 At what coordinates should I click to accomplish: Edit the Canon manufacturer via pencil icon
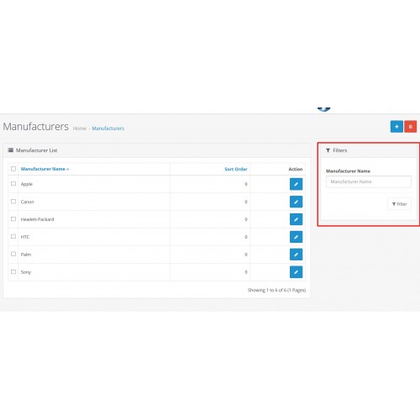[x=296, y=202]
